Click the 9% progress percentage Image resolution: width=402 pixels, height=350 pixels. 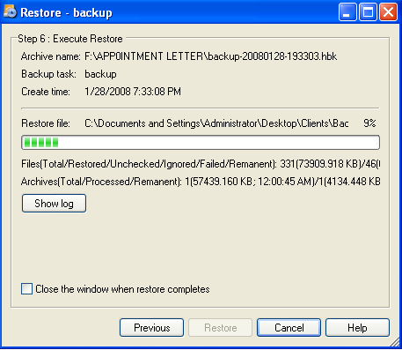tap(369, 123)
